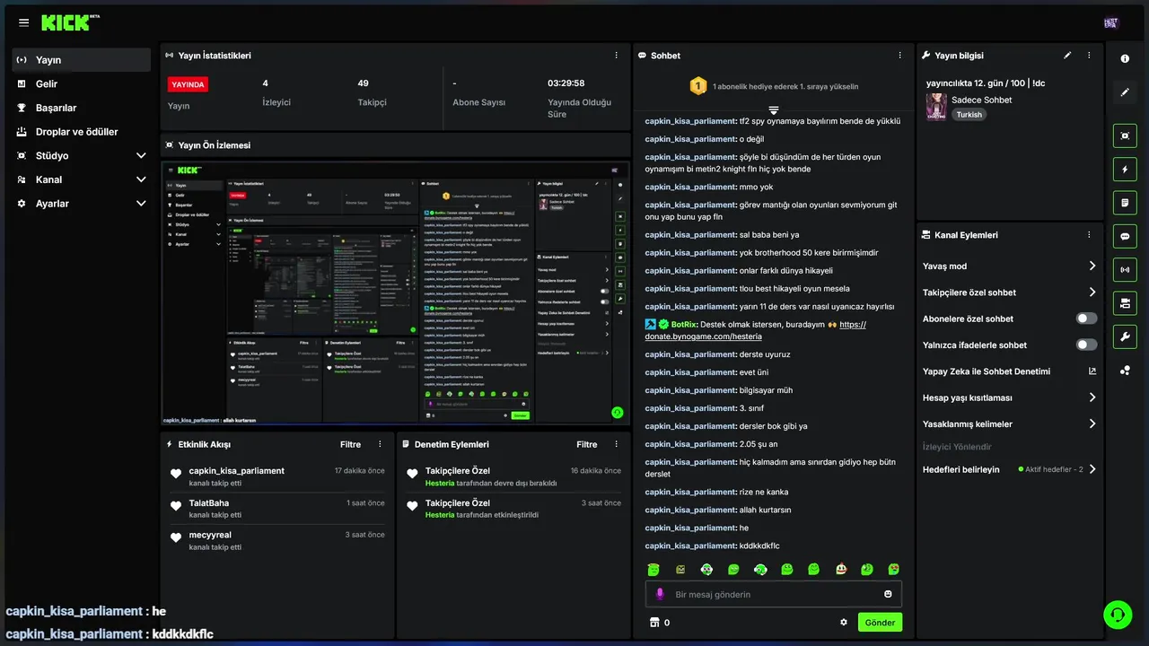Collapse the chat leaderboard arrow

tap(773, 109)
